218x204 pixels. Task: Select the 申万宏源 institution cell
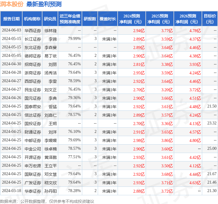point(33,166)
